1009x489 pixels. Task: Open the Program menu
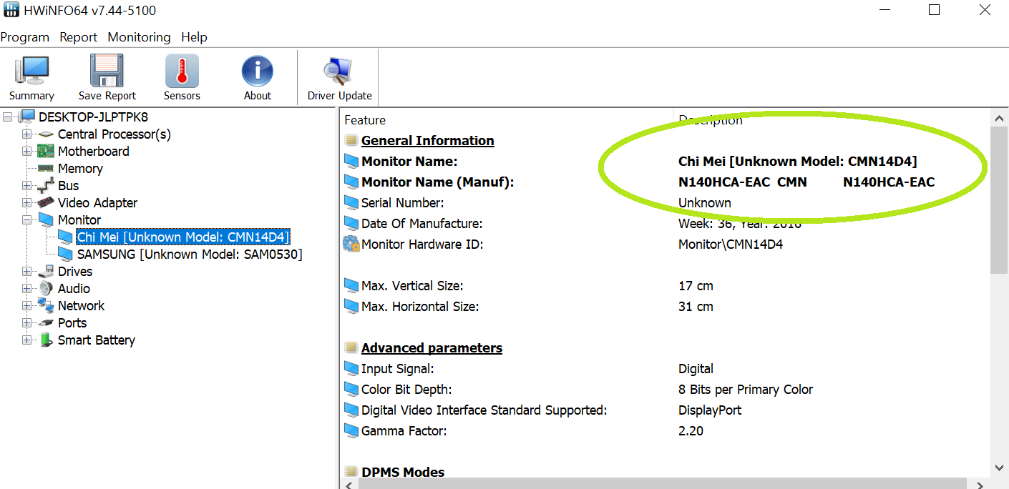coord(25,37)
